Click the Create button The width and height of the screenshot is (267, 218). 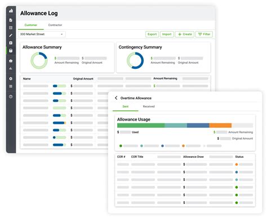[x=185, y=34]
